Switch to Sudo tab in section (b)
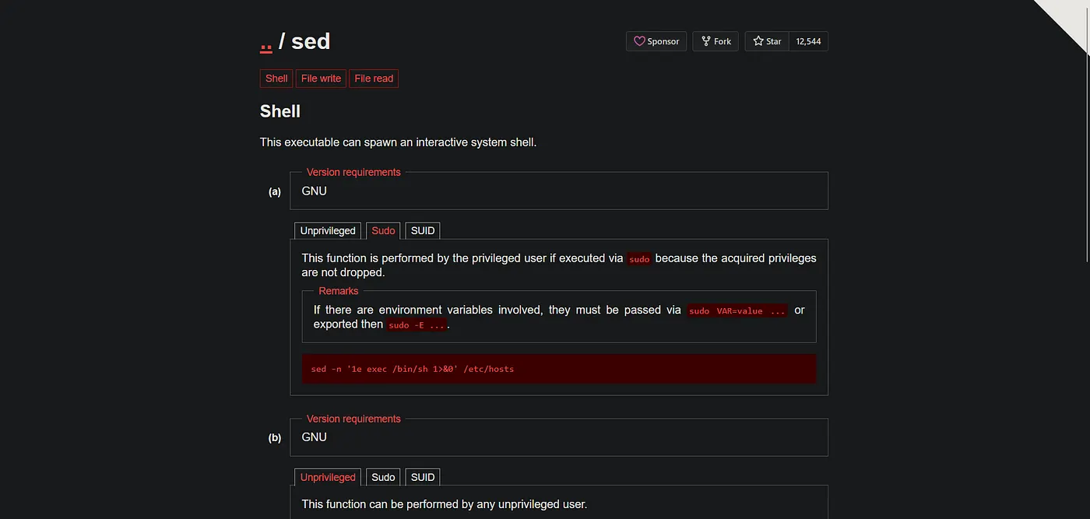 pyautogui.click(x=383, y=477)
